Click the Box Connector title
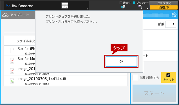This screenshot has height=105, width=179. tap(23, 6)
